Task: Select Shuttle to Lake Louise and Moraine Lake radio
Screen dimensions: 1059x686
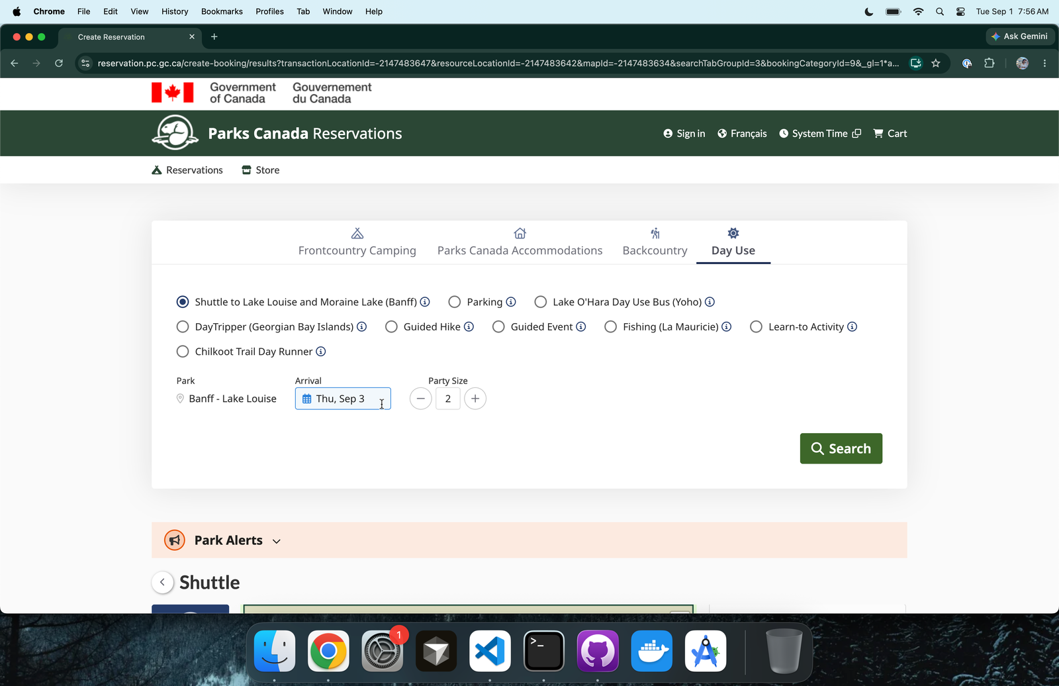Action: pyautogui.click(x=183, y=302)
